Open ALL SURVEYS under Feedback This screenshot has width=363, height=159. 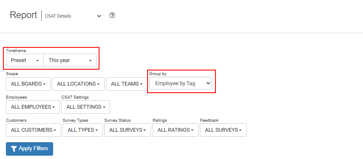223,130
